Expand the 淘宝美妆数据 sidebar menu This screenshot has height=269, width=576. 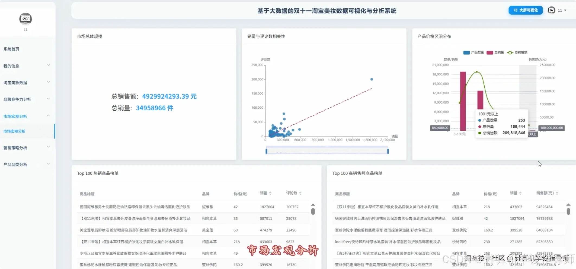tap(26, 82)
